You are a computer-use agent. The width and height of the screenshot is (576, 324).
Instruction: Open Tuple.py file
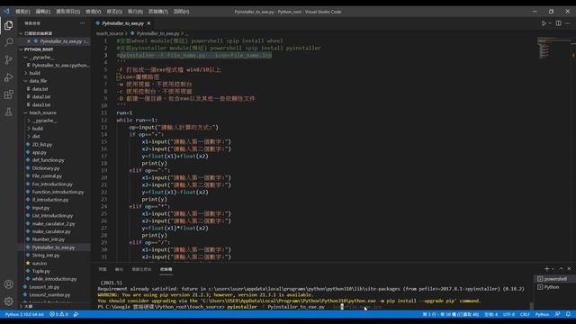click(40, 271)
